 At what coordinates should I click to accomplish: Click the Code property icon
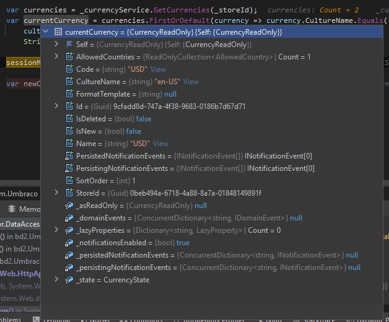point(69,69)
